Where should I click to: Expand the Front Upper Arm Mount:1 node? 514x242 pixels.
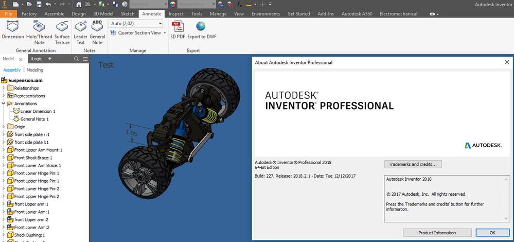pyautogui.click(x=3, y=150)
